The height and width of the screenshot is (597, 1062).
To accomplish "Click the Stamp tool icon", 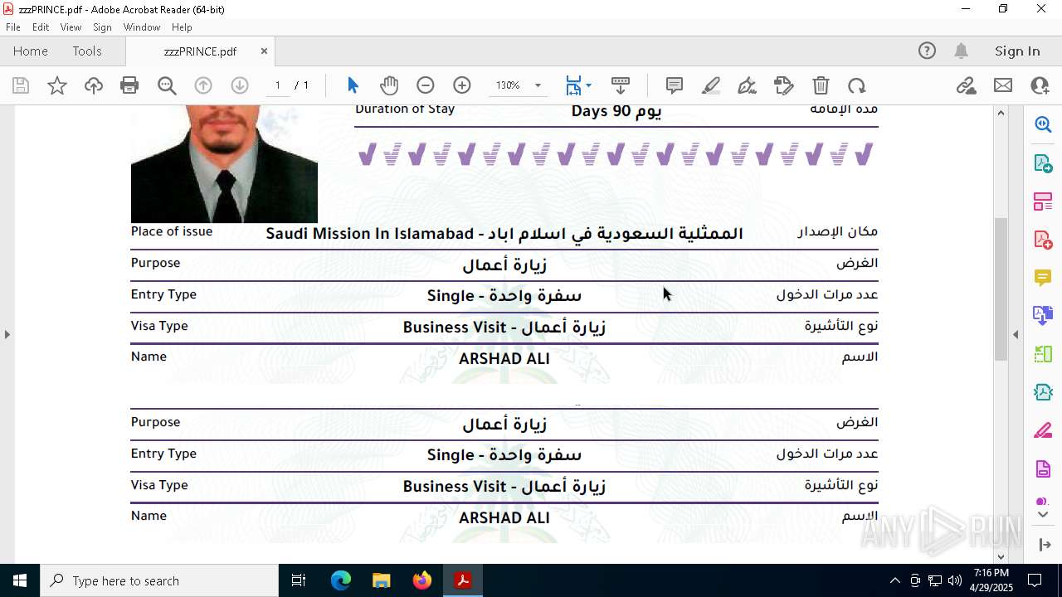I will (x=784, y=85).
